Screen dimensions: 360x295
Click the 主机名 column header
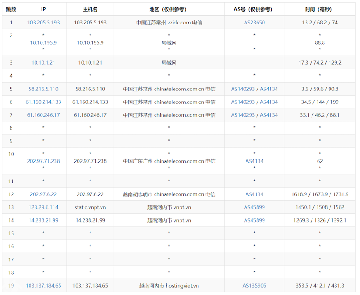[90, 9]
